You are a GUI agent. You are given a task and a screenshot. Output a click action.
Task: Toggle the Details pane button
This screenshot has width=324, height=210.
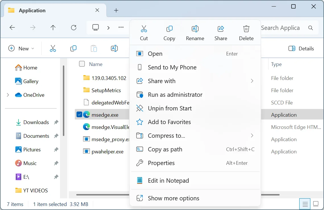[301, 48]
